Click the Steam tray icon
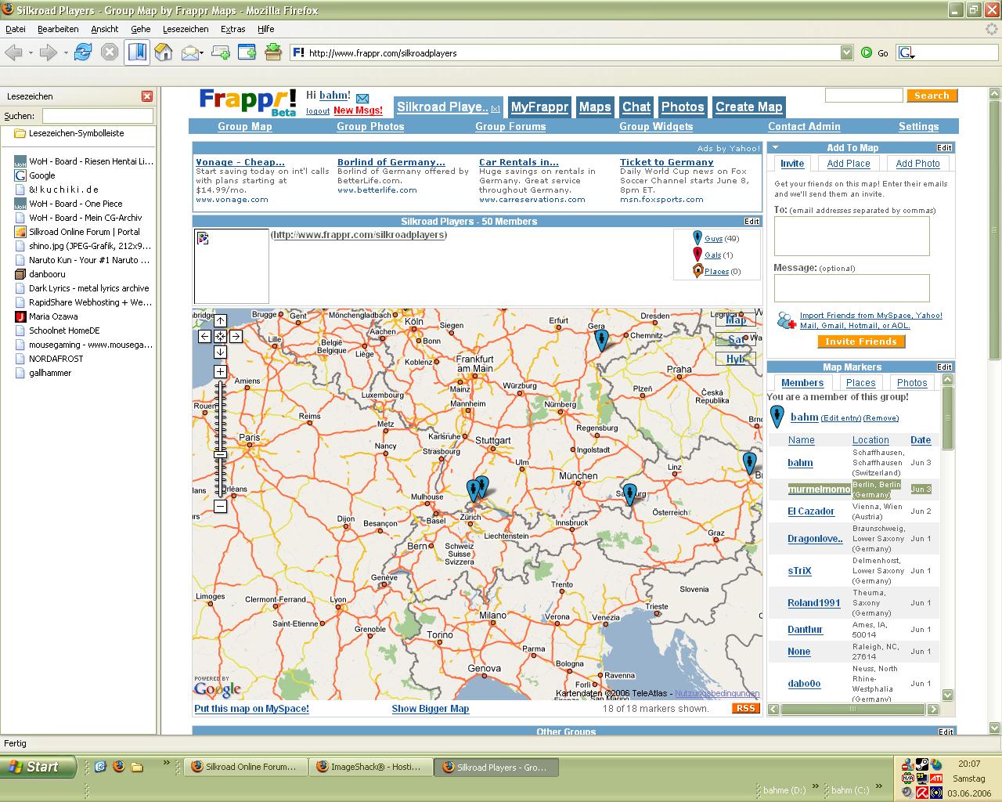Screen dimensions: 1002x802 pos(922,764)
